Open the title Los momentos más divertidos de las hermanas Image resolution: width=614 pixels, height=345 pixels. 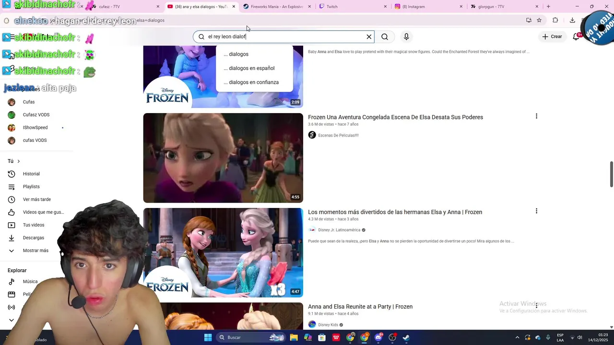(x=395, y=212)
